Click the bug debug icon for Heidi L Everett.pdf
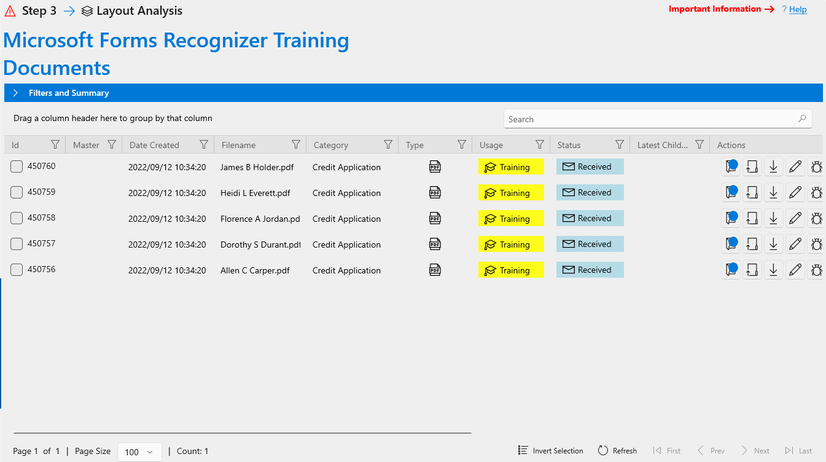 [816, 192]
